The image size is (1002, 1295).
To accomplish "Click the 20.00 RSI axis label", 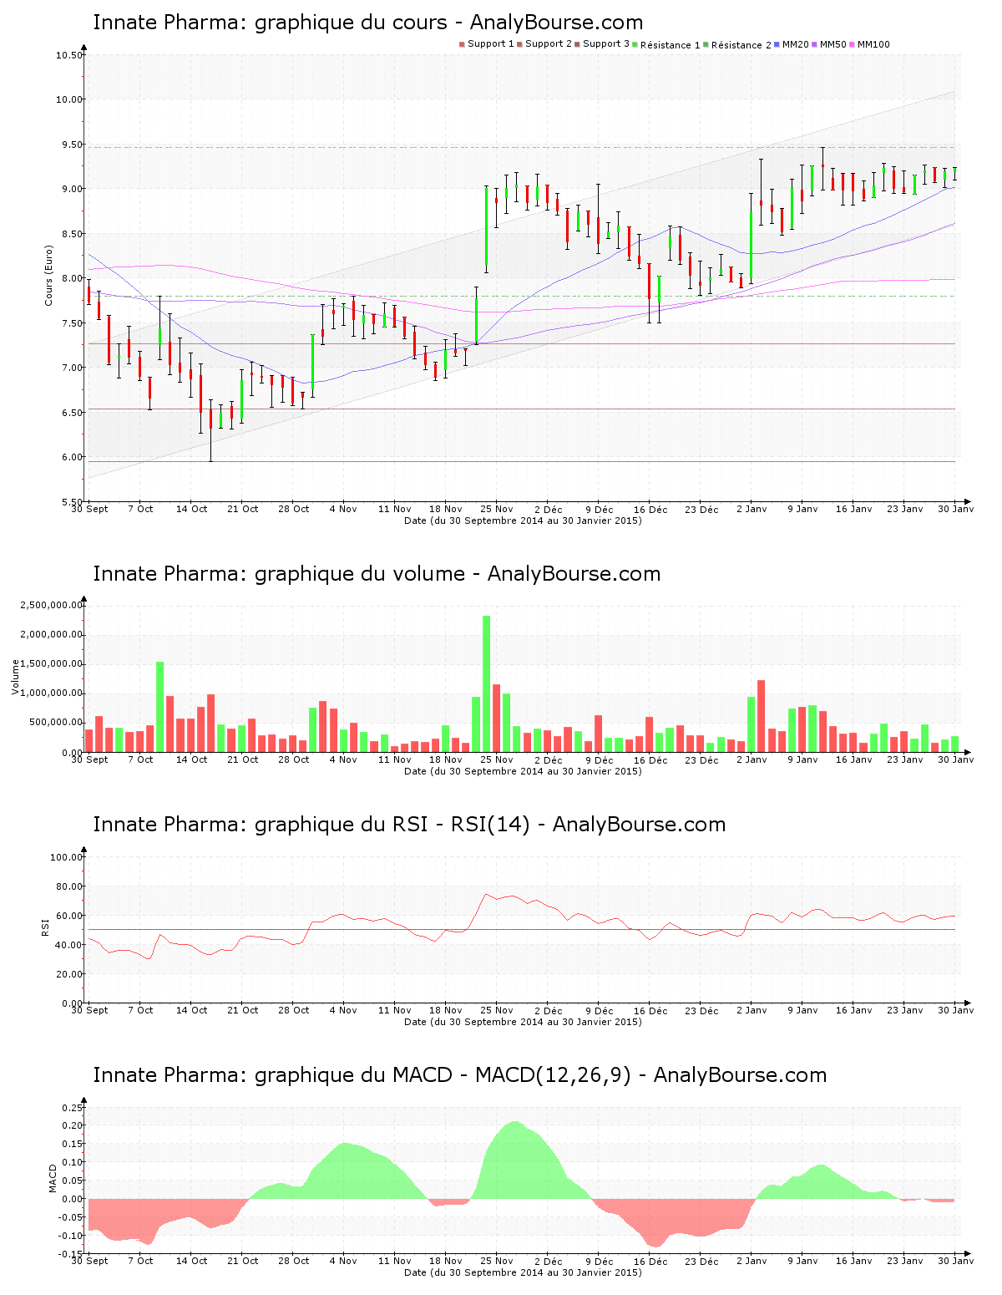I will [69, 974].
